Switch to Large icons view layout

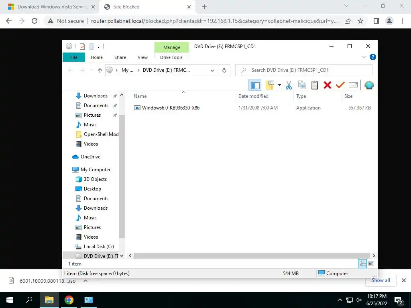371,263
